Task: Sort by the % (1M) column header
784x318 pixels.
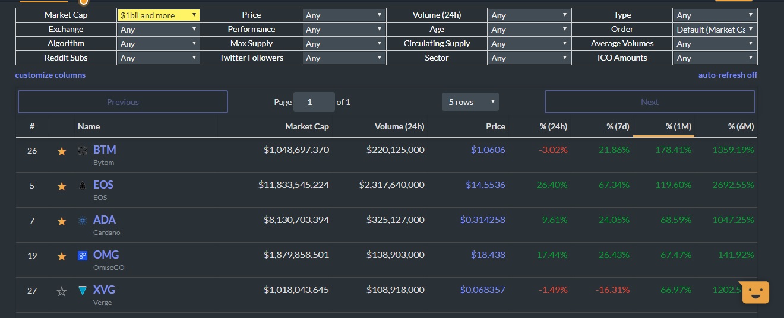Action: [x=678, y=126]
